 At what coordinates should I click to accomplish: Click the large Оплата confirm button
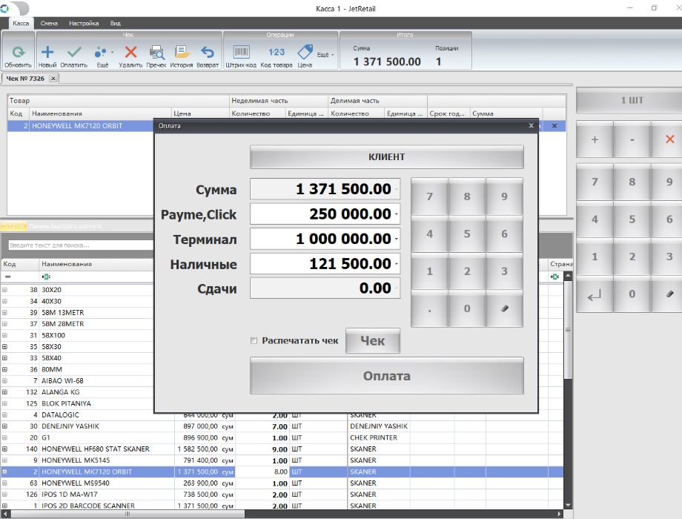tap(387, 376)
